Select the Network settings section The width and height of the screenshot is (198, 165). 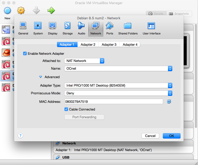96,29
